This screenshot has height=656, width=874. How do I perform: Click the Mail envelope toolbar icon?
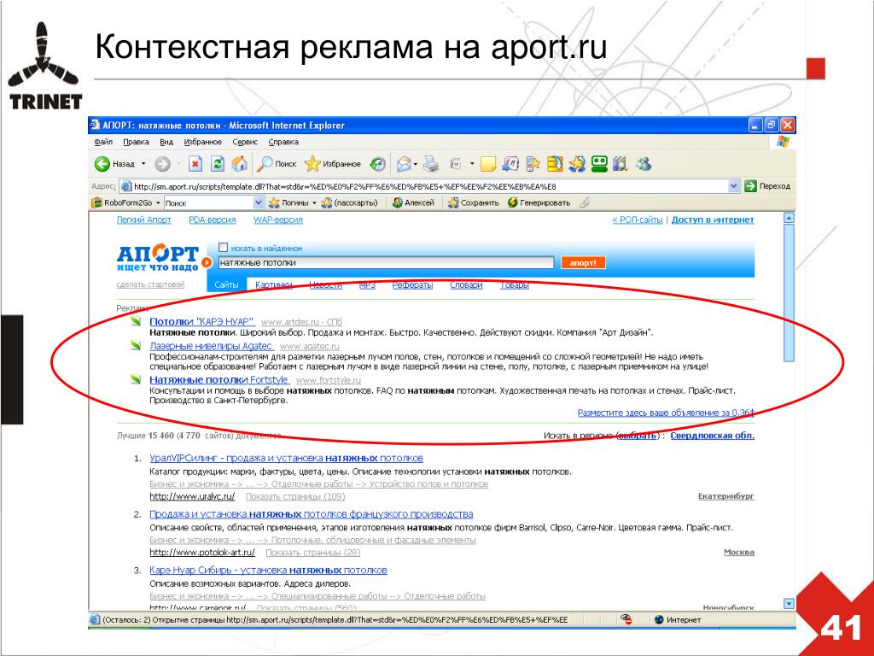(404, 164)
